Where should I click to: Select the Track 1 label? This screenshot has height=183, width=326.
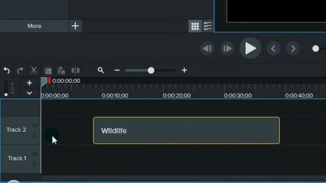point(17,158)
